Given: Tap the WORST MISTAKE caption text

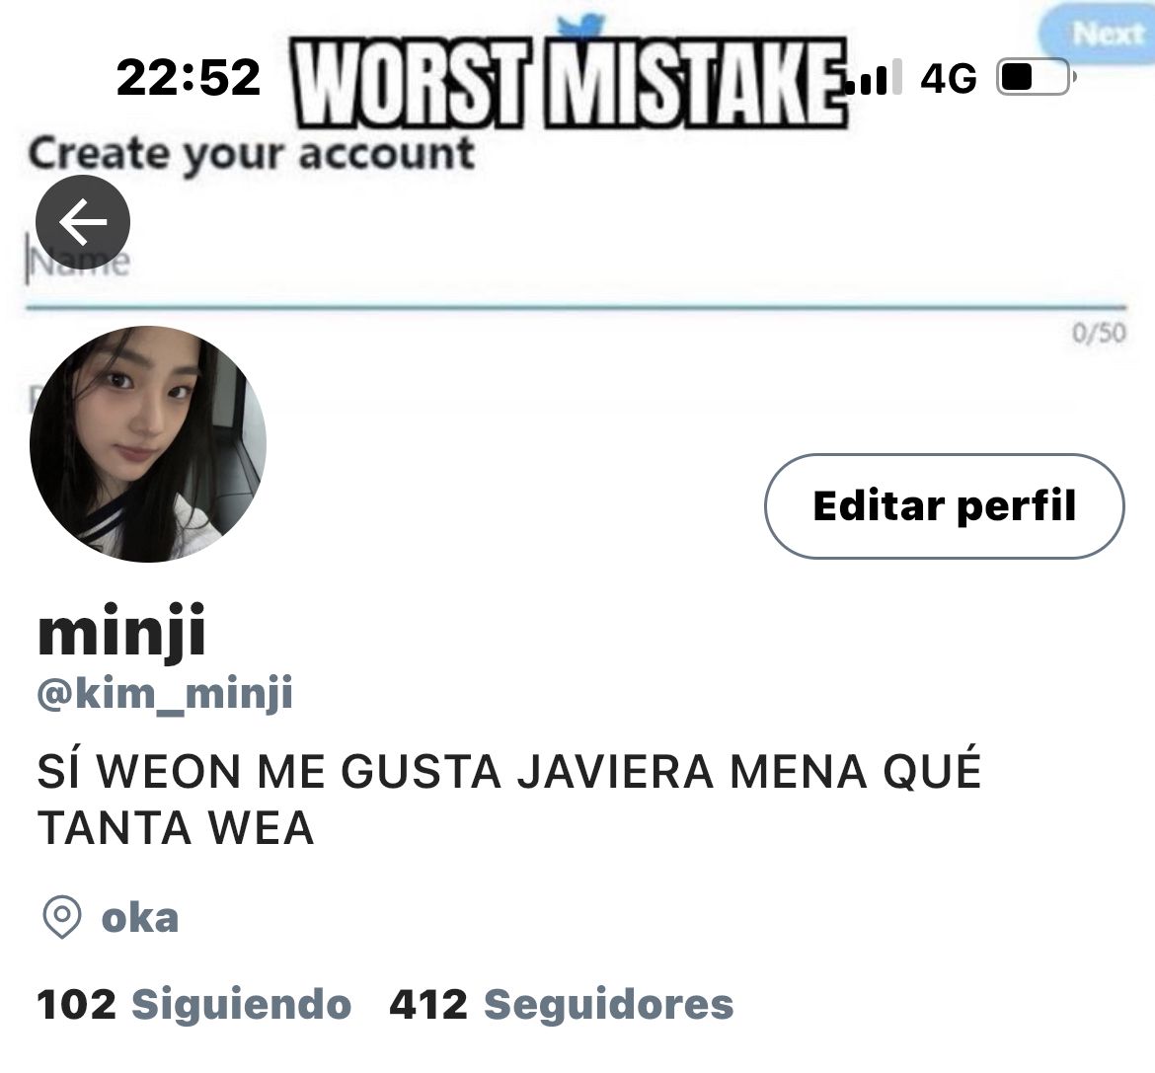Looking at the screenshot, I should tap(570, 83).
